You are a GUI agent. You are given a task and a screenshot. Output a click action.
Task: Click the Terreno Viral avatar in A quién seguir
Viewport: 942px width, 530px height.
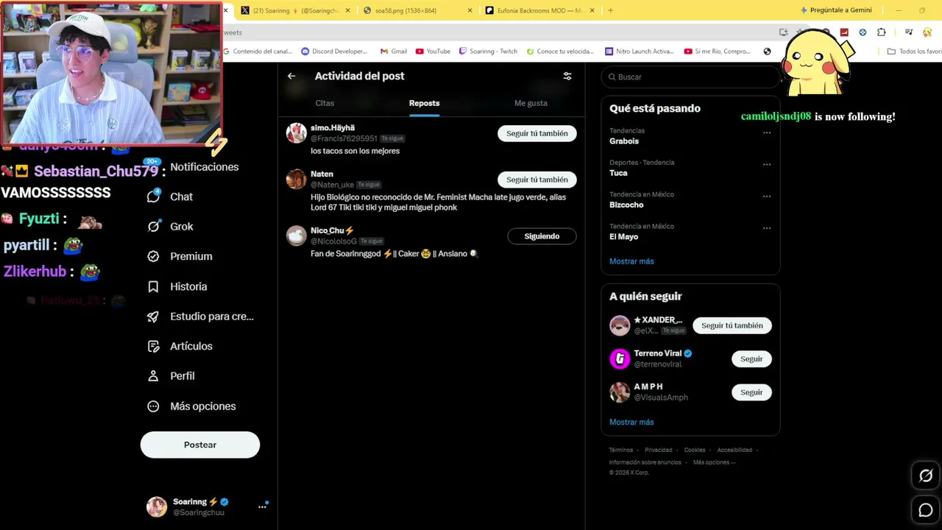620,358
